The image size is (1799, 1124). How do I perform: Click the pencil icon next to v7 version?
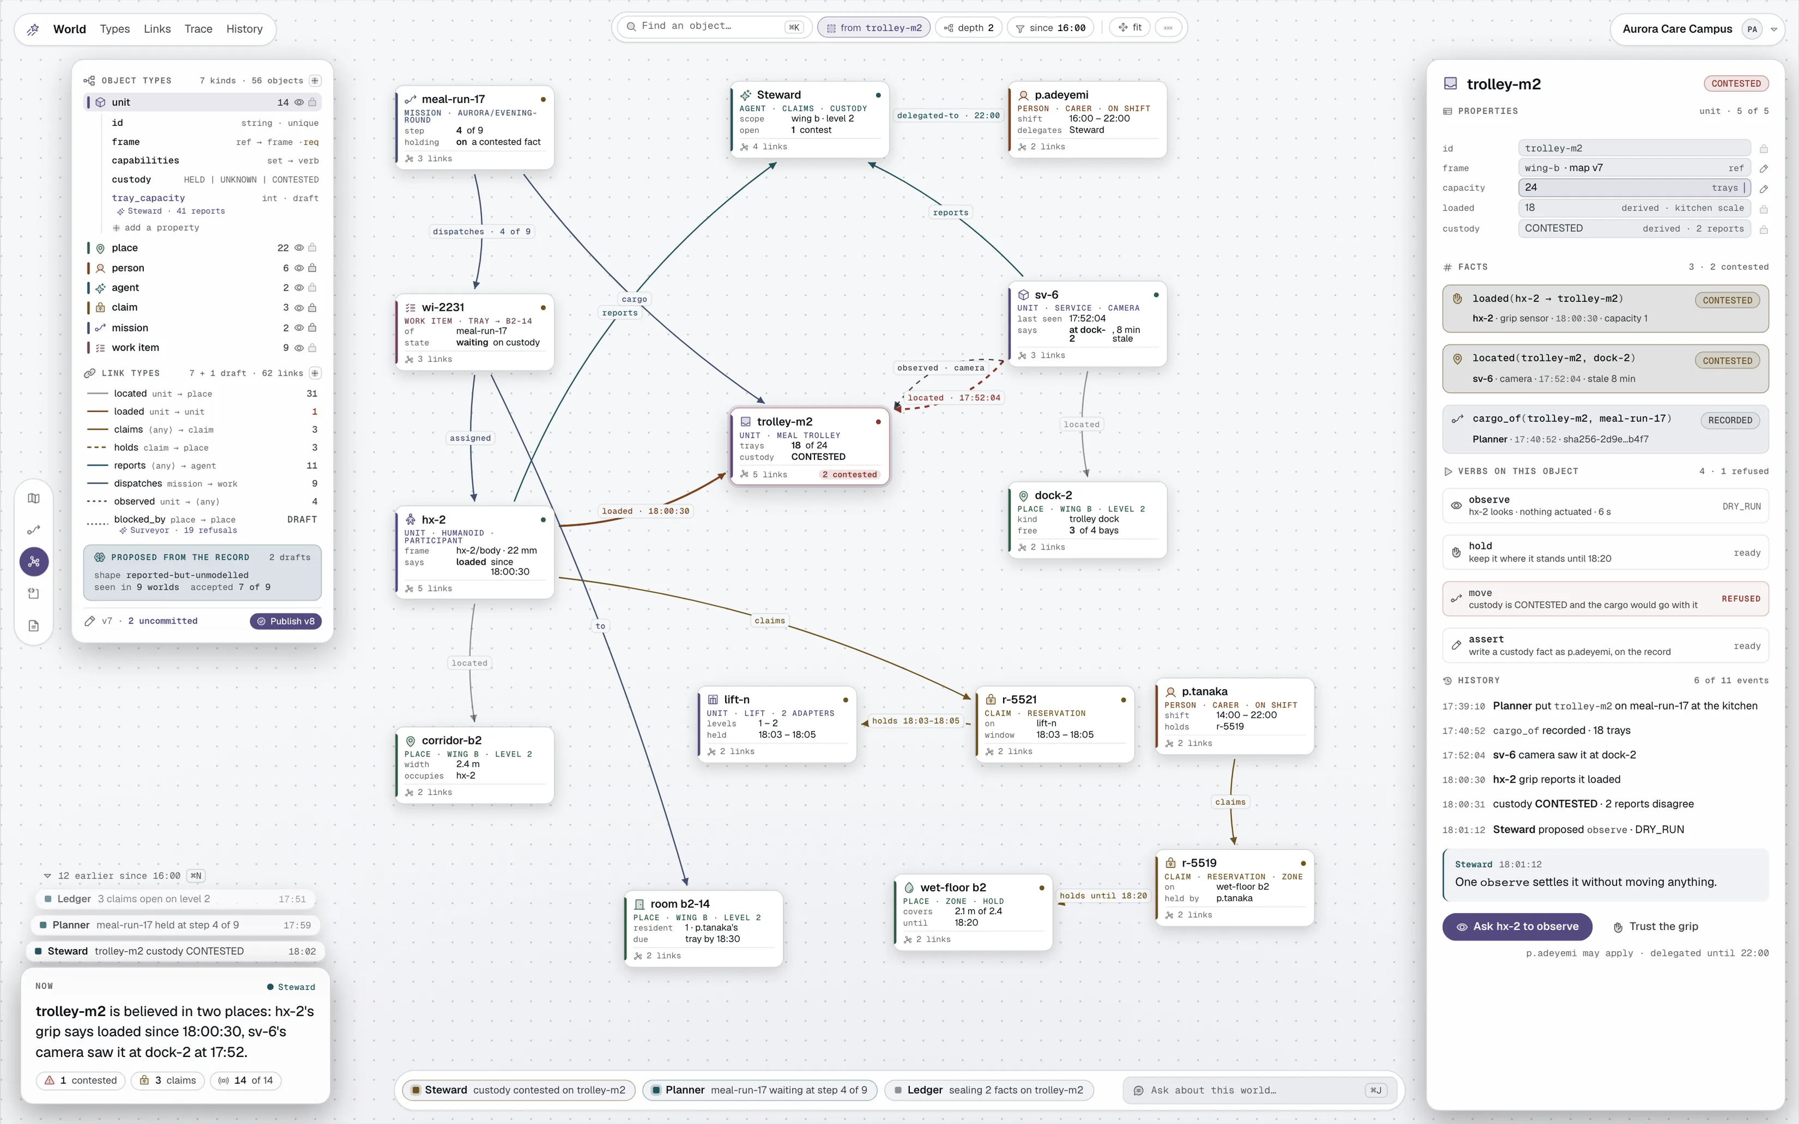pyautogui.click(x=90, y=621)
